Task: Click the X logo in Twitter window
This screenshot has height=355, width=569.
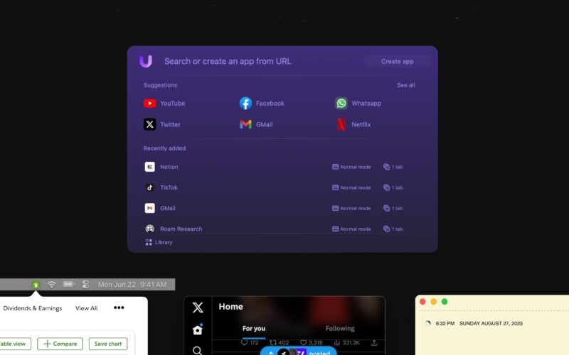Action: point(198,307)
